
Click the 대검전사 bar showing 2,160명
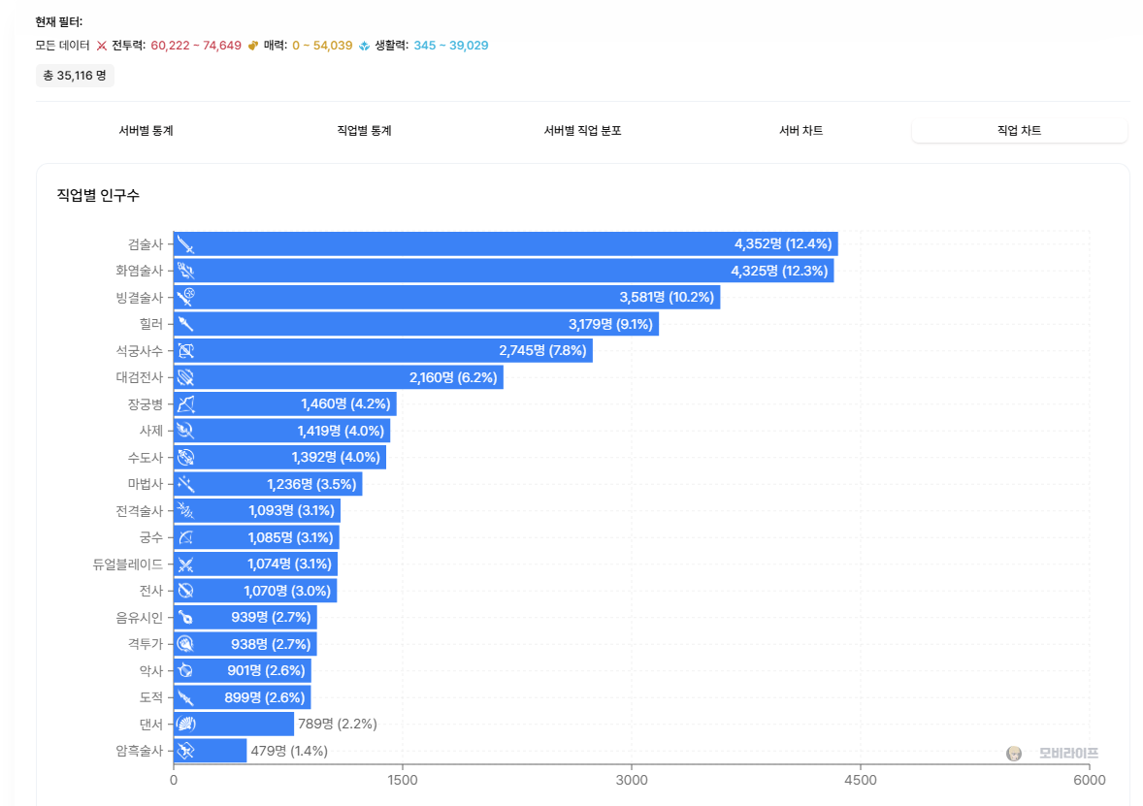pyautogui.click(x=338, y=377)
